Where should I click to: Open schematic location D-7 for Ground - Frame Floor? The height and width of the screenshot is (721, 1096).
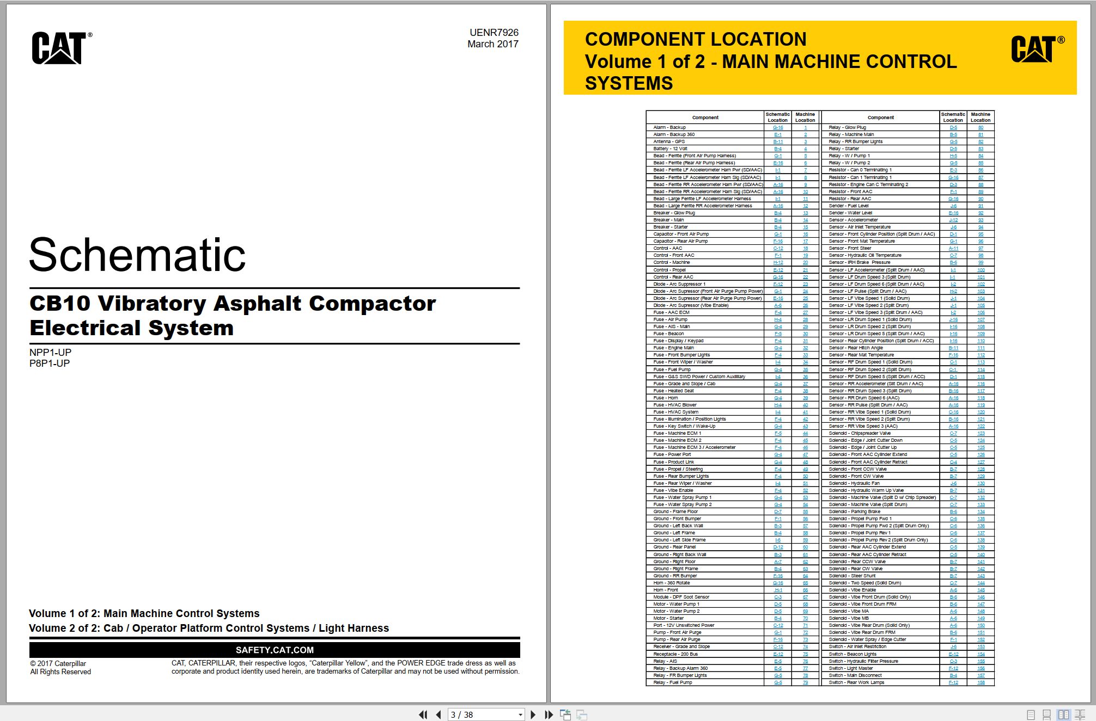pyautogui.click(x=778, y=512)
